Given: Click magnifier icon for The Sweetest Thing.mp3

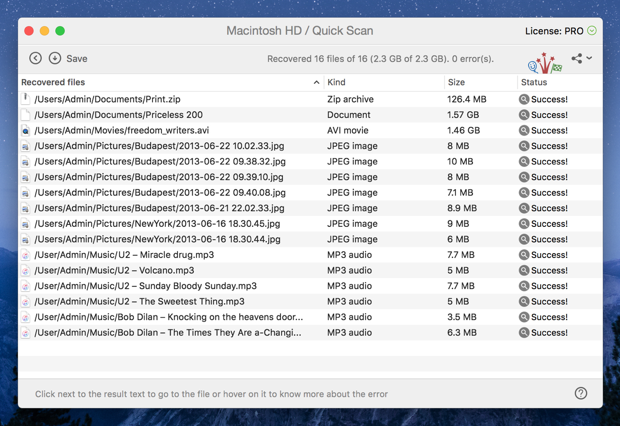Looking at the screenshot, I should point(524,301).
